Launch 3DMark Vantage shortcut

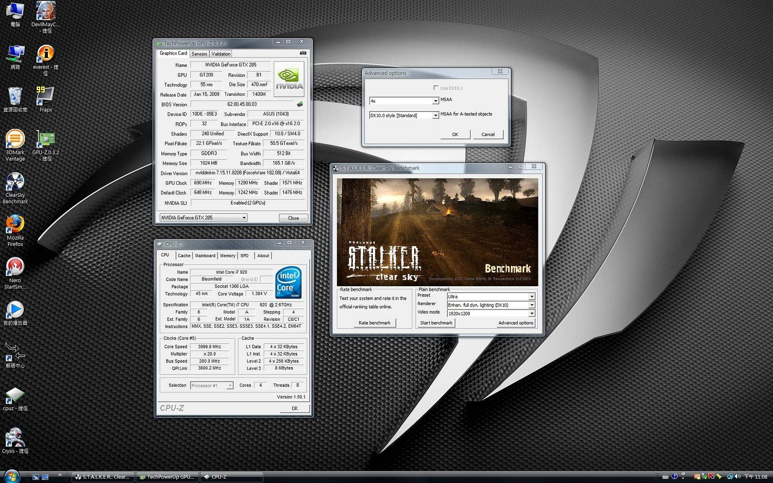(x=15, y=145)
